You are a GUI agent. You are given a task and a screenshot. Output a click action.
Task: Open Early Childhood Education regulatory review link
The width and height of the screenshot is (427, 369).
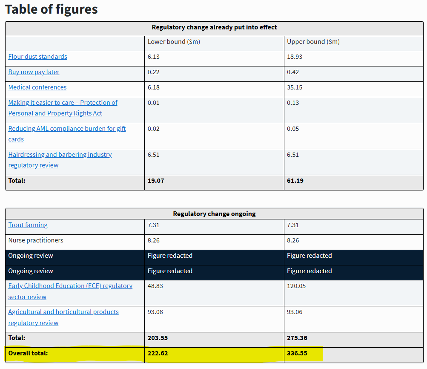[x=70, y=291]
